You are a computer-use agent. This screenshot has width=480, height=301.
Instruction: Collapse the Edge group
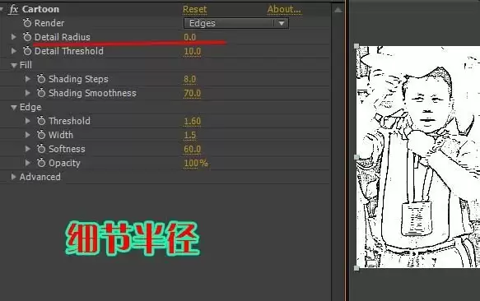click(x=13, y=108)
